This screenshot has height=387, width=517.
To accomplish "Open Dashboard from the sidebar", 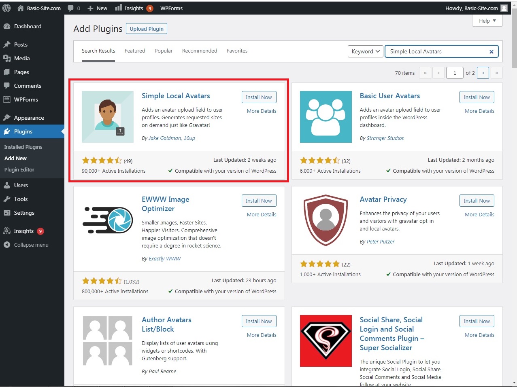I will click(28, 26).
